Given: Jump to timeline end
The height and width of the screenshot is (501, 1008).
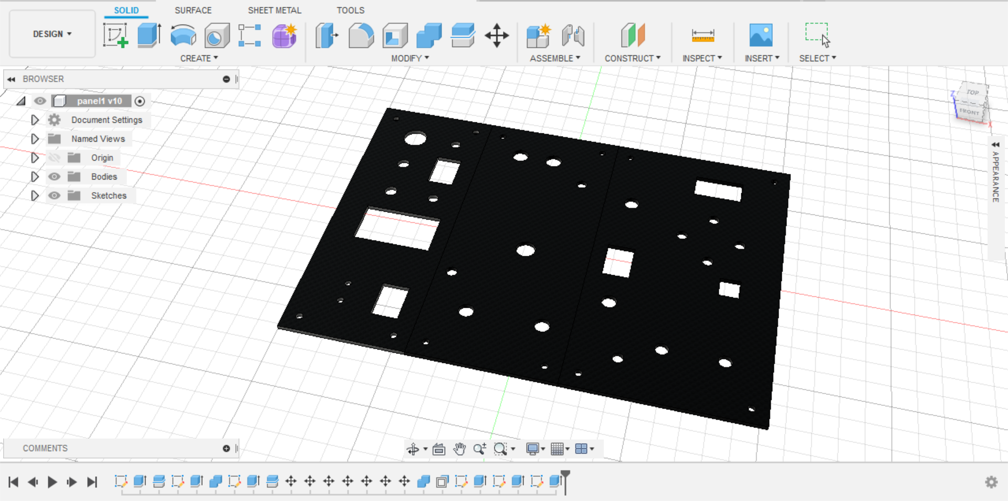Looking at the screenshot, I should (92, 482).
